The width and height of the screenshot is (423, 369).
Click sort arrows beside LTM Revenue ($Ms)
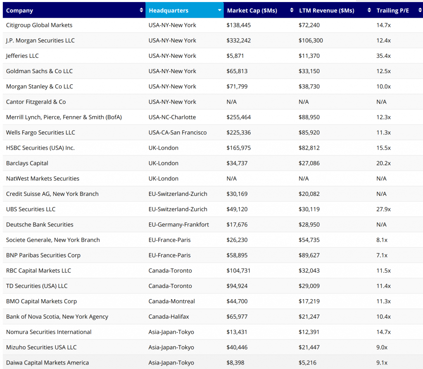coord(369,10)
